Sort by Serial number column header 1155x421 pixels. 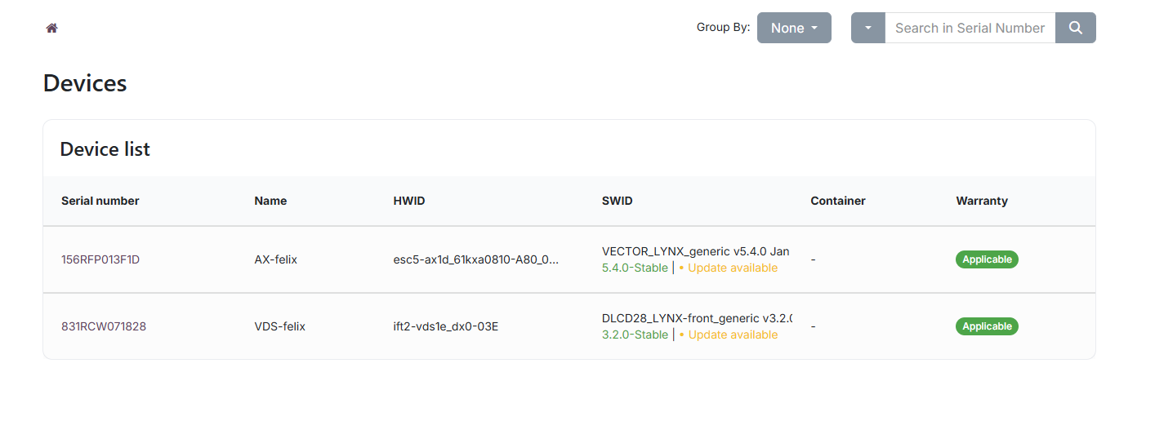(x=100, y=201)
